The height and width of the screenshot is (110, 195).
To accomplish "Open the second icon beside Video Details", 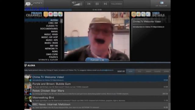I will 139,14.
